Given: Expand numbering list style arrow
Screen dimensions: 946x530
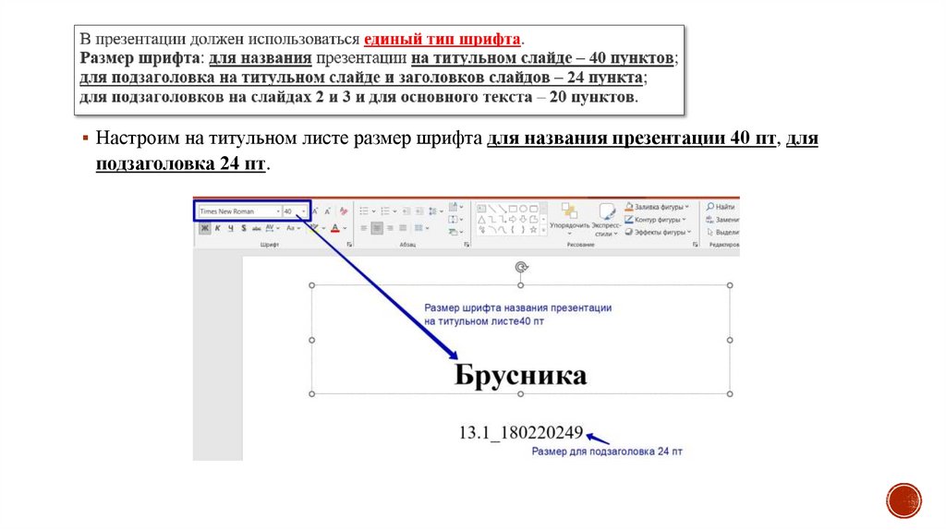Looking at the screenshot, I should tap(394, 211).
